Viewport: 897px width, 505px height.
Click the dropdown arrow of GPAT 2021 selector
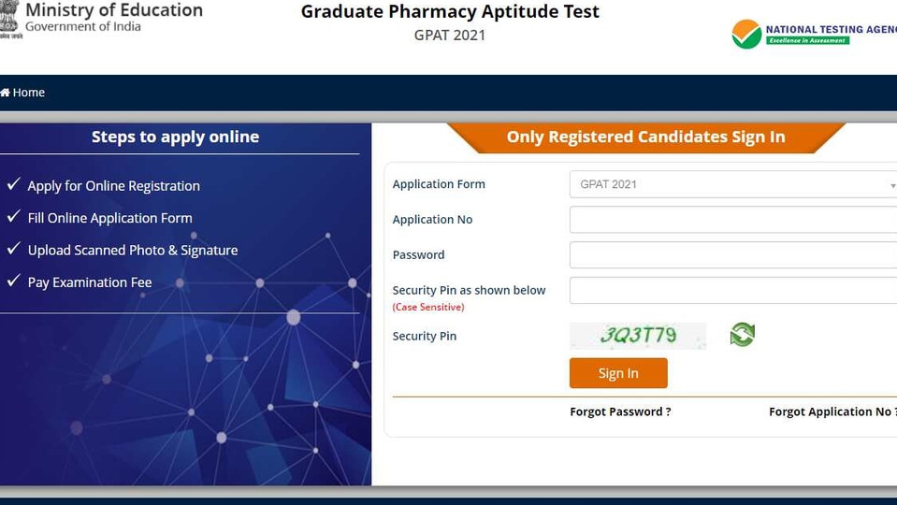[x=892, y=185]
